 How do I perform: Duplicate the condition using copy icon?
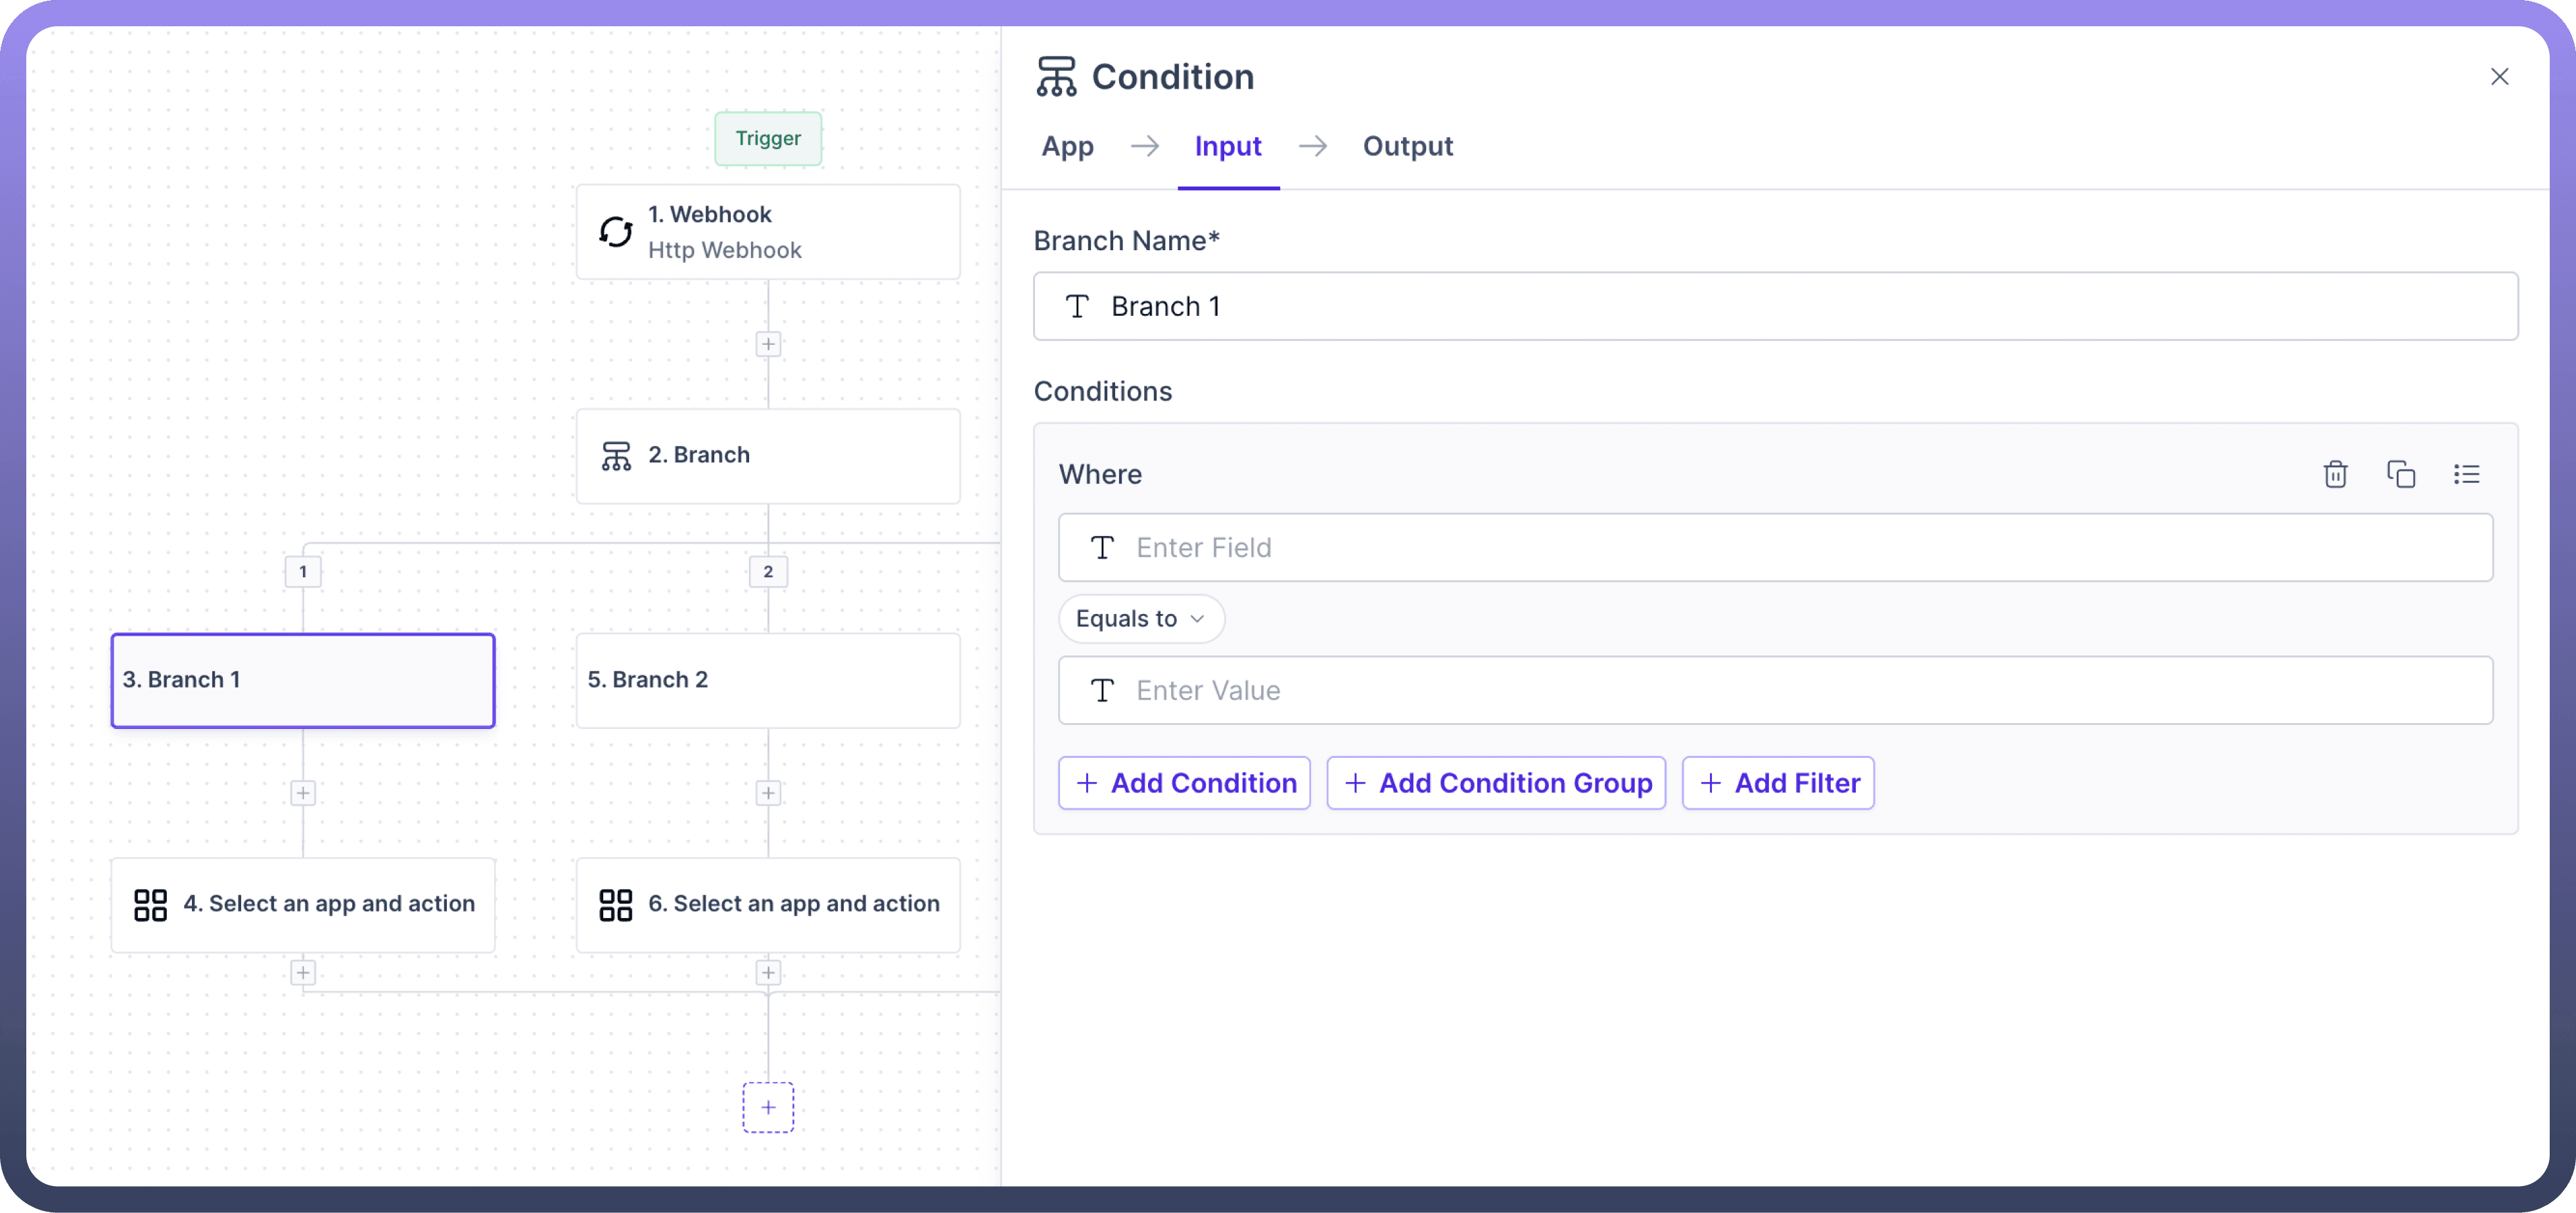click(x=2400, y=474)
